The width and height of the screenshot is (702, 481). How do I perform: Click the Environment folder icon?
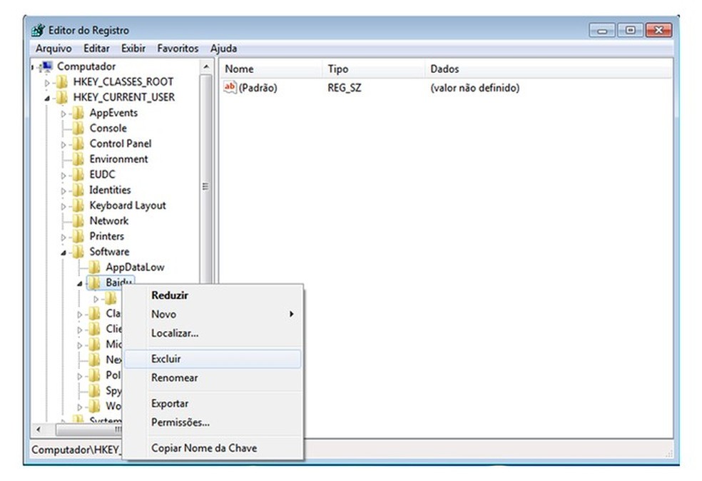coord(78,159)
